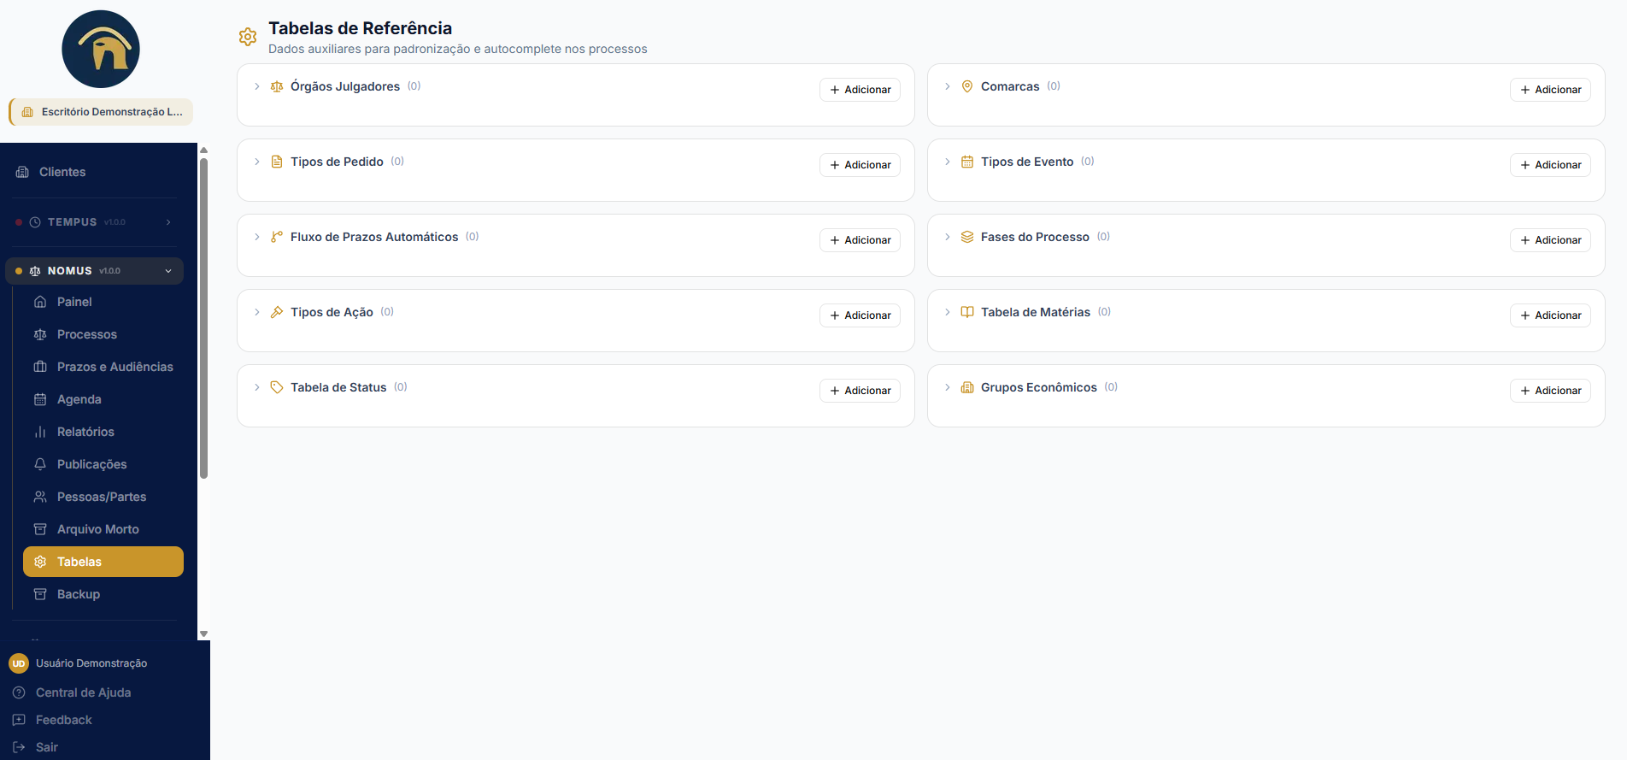Expand the Fases do Processo chevron
1627x760 pixels.
tap(948, 237)
